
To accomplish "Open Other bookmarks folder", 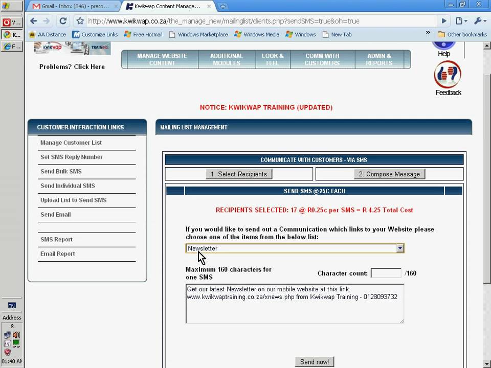I will tap(462, 34).
